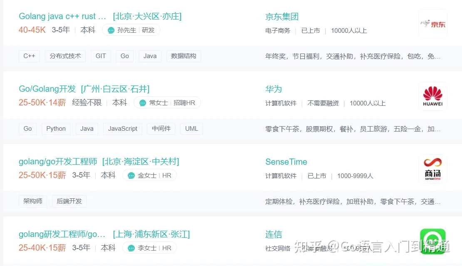This screenshot has height=266, width=462.
Task: Select the JavaScript skill tag
Action: 122,129
